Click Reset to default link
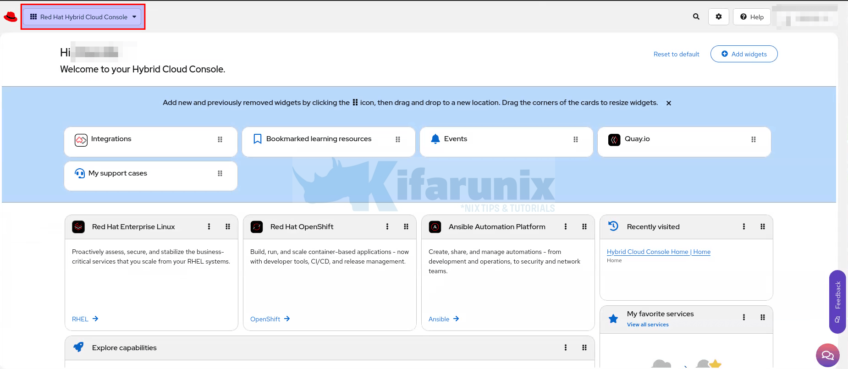 677,54
